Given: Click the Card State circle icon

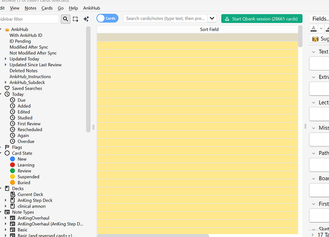Looking at the screenshot, I should 7,153.
